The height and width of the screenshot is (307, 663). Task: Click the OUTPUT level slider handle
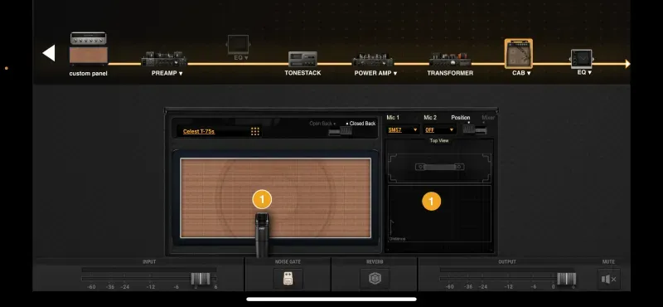click(x=566, y=279)
